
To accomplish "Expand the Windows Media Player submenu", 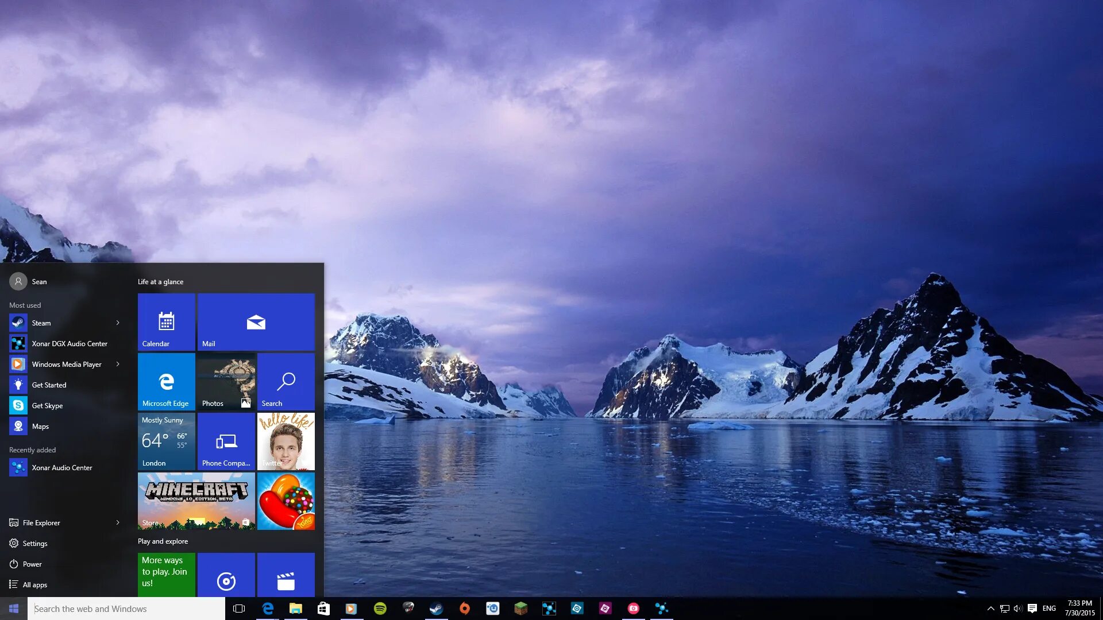I will coord(117,364).
